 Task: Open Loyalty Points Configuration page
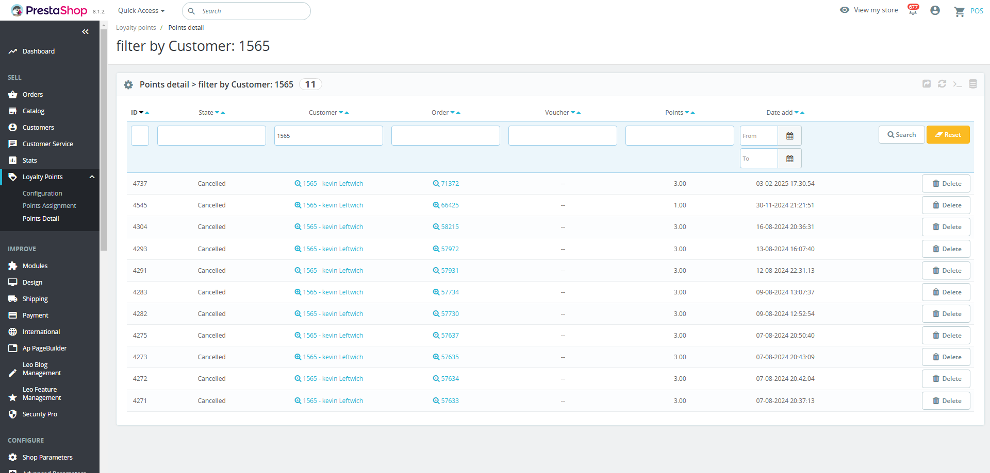click(x=42, y=194)
